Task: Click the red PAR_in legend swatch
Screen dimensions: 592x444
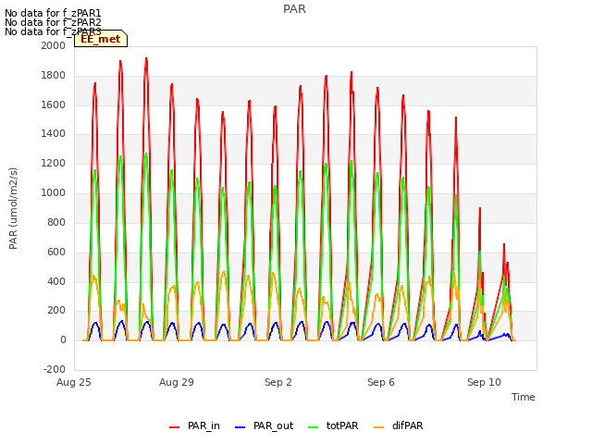Action: pos(175,427)
